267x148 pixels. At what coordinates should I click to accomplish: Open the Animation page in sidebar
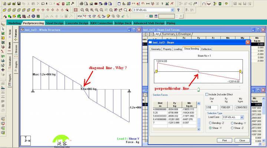click(x=10, y=61)
